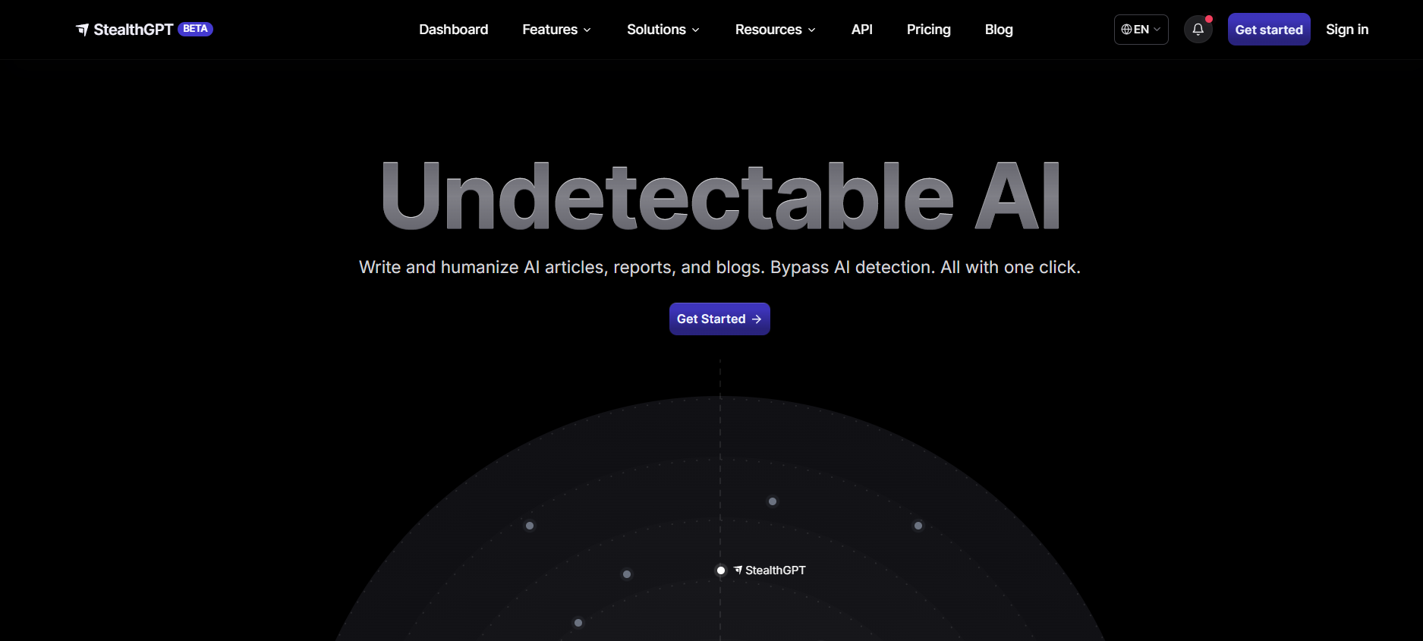This screenshot has width=1423, height=641.
Task: Open notifications via the bell icon
Action: click(x=1198, y=30)
